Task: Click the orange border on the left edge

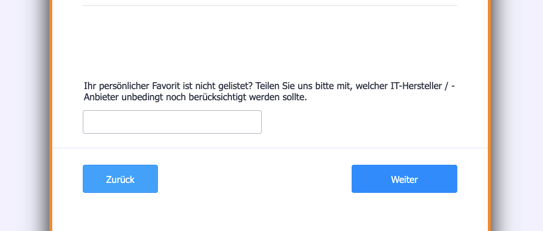Action: click(x=50, y=116)
